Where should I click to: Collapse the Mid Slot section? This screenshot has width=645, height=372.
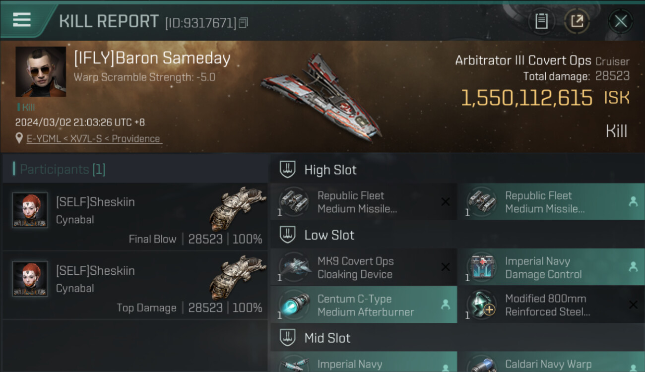tap(288, 338)
